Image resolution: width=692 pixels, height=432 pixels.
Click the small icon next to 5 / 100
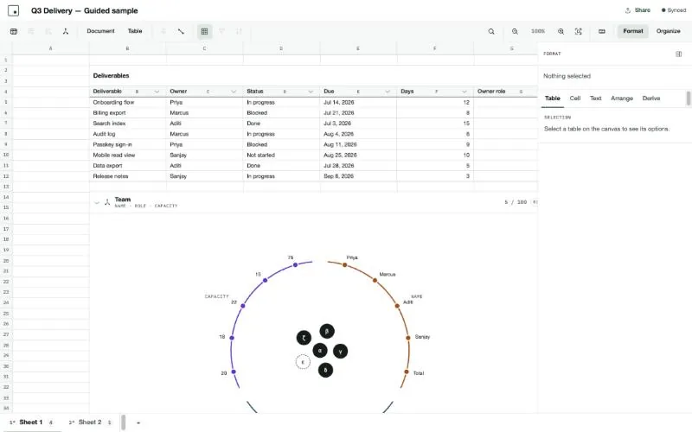pos(535,202)
